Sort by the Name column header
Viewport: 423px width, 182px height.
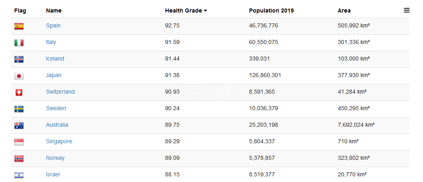pos(54,10)
